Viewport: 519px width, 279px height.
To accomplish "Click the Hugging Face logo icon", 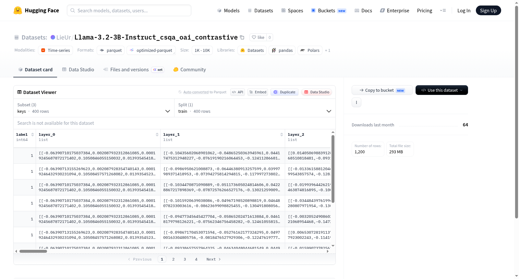I will pos(18,10).
